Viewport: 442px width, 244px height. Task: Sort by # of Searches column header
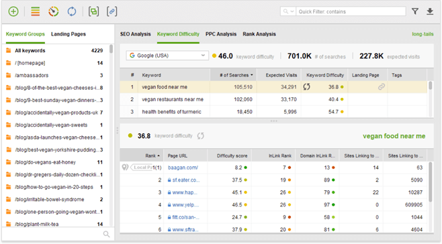pyautogui.click(x=233, y=75)
